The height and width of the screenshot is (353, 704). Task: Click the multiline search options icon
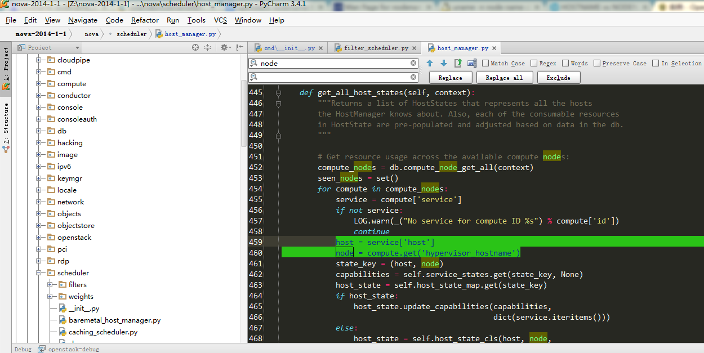click(472, 63)
